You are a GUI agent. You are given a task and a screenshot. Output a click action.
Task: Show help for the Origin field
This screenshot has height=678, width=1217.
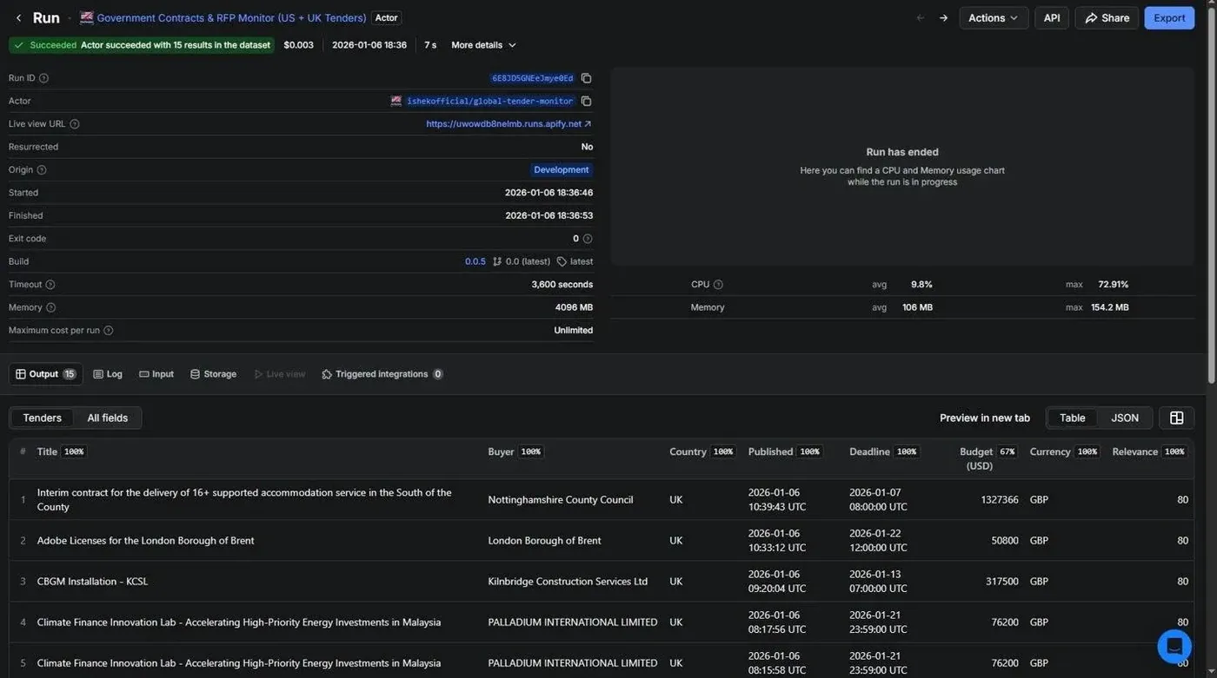41,170
